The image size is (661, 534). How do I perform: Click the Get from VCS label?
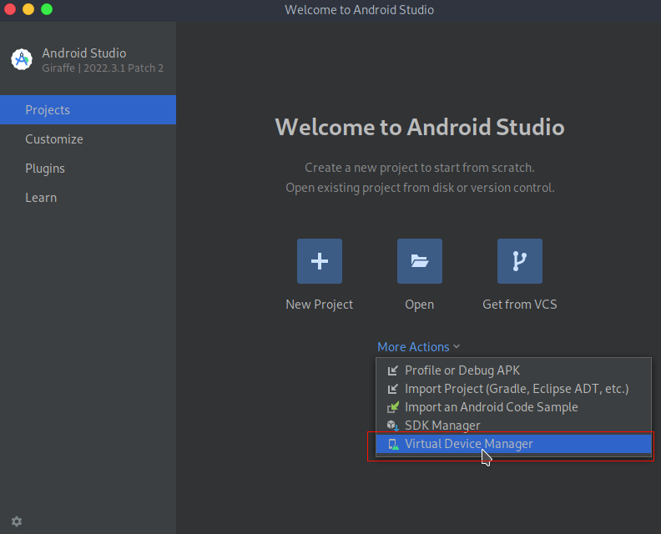pos(520,305)
